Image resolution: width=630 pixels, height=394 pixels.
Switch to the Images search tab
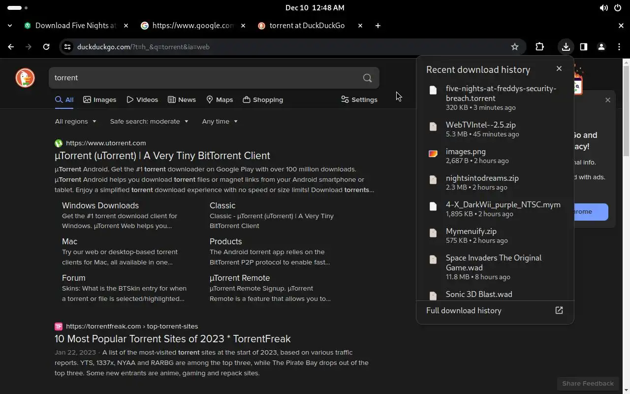click(100, 99)
